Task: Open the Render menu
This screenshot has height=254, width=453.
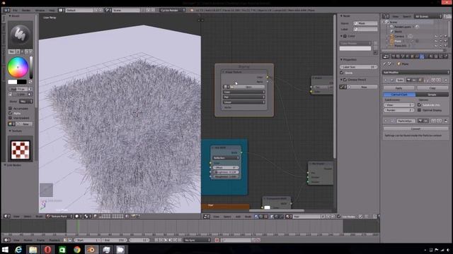Action: [x=26, y=10]
